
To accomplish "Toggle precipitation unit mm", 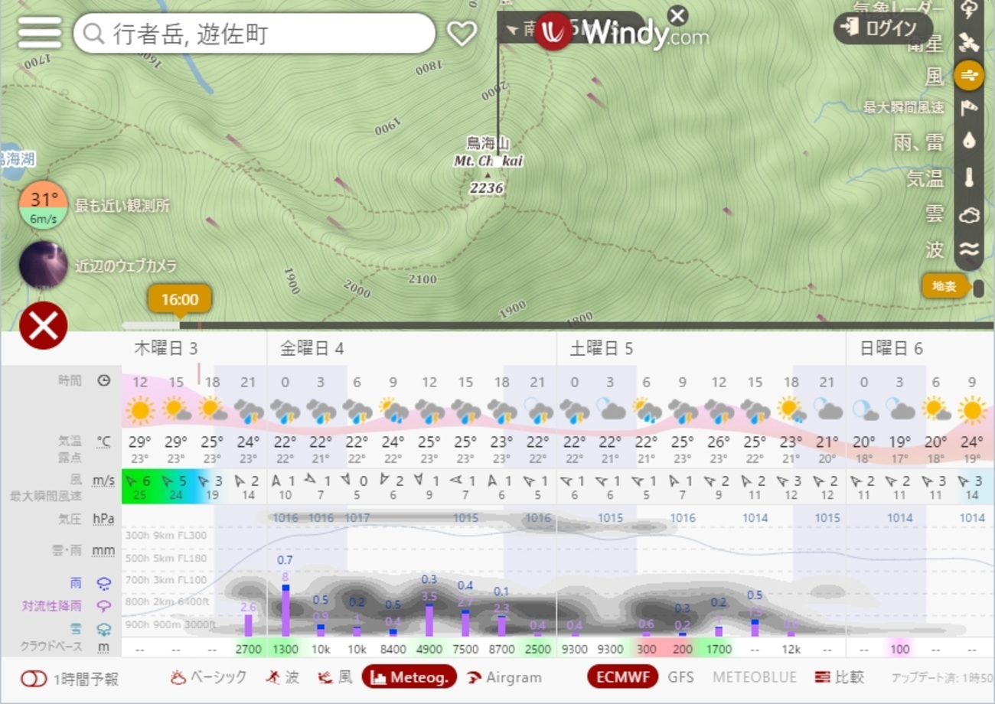I will [x=103, y=550].
